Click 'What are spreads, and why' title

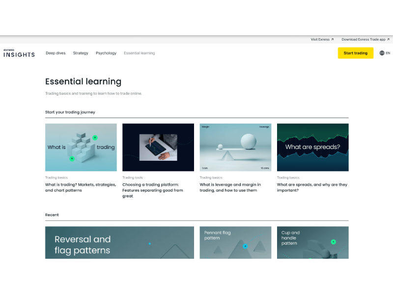[x=312, y=187]
